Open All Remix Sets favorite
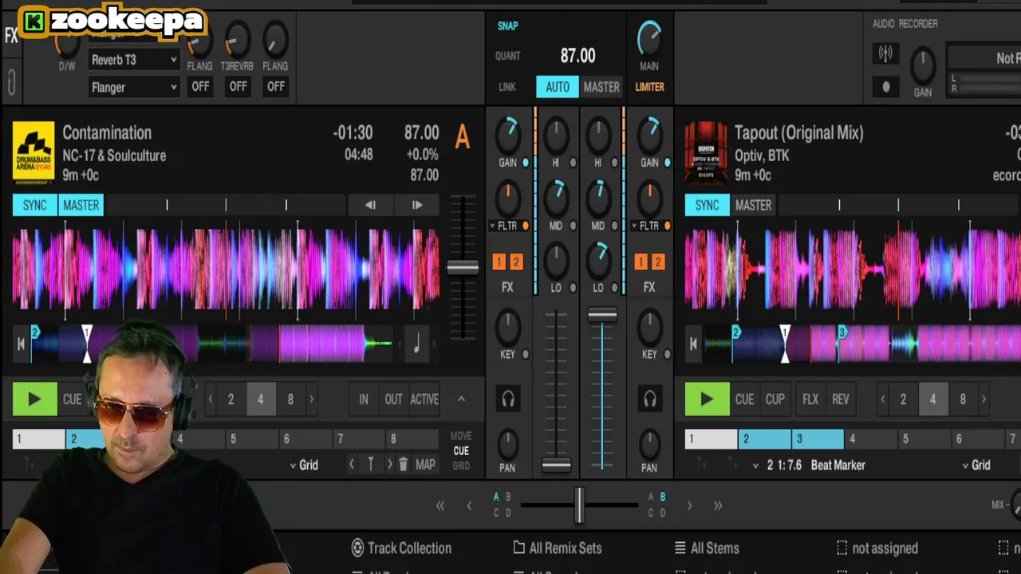 coord(558,548)
